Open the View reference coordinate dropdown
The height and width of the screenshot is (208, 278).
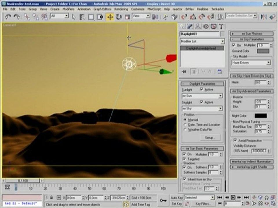click(141, 16)
